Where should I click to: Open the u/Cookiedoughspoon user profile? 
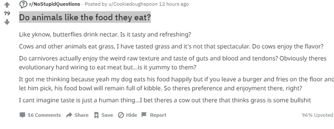(133, 4)
